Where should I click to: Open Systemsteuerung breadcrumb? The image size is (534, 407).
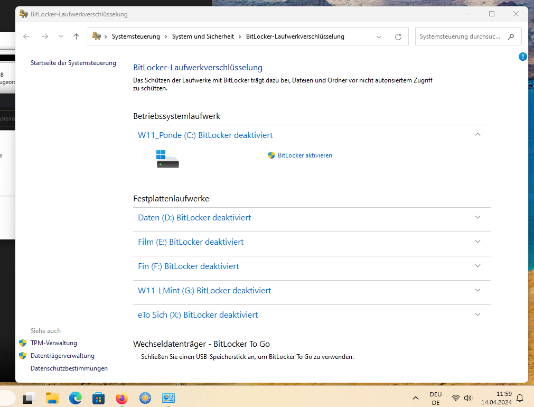[136, 36]
